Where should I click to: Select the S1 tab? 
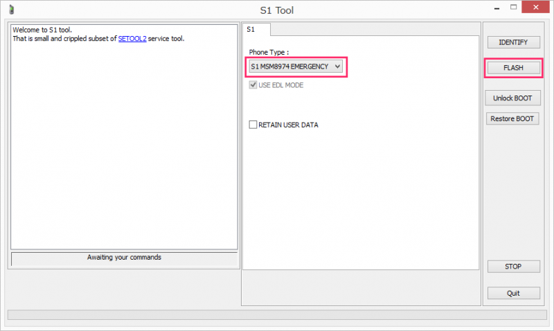(256, 30)
